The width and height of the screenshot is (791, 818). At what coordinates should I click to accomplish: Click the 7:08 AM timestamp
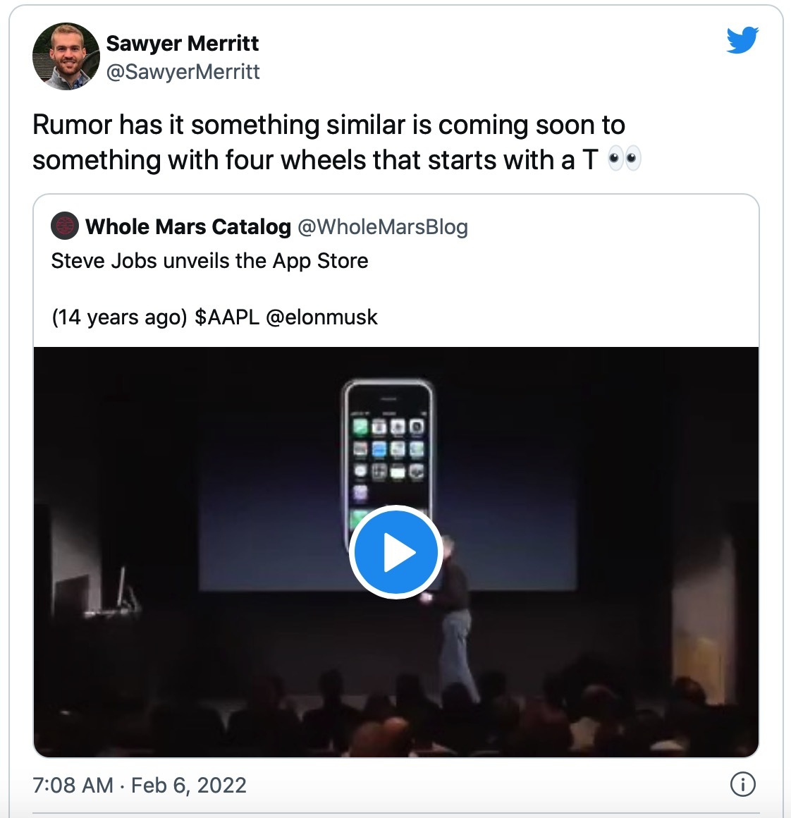[x=73, y=785]
